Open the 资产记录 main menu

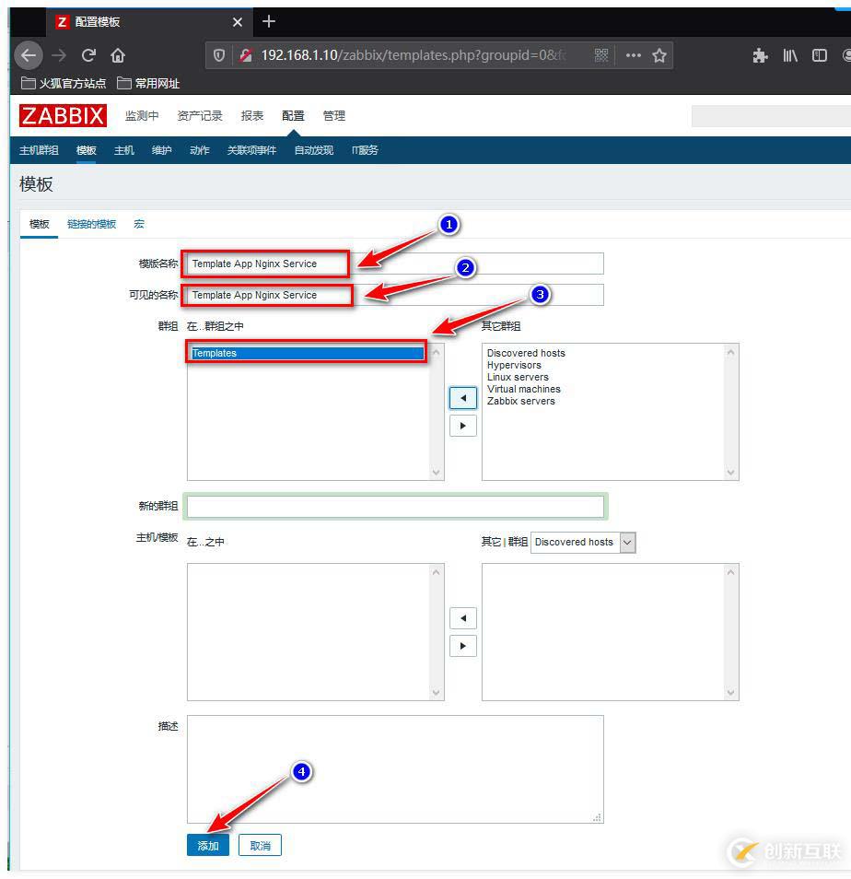pyautogui.click(x=200, y=115)
